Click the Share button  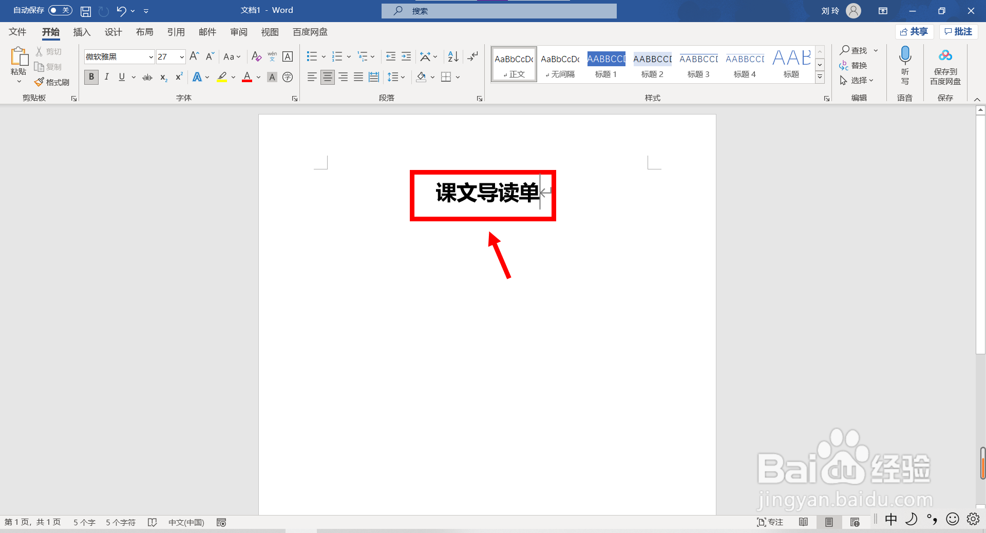[914, 32]
